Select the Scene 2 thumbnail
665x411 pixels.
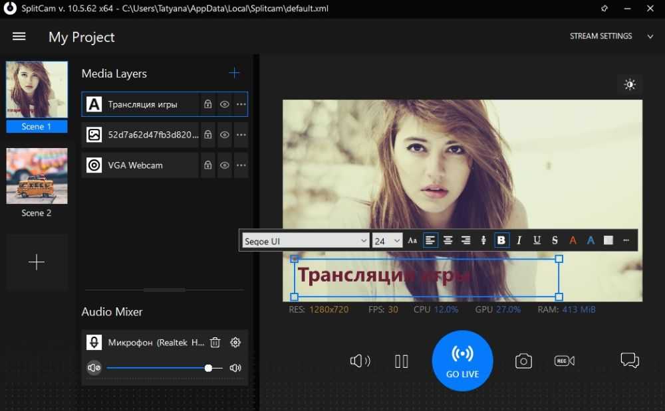pyautogui.click(x=37, y=176)
